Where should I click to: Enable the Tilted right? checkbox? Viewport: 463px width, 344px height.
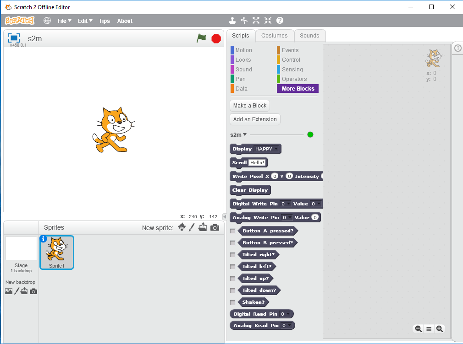[x=233, y=255]
